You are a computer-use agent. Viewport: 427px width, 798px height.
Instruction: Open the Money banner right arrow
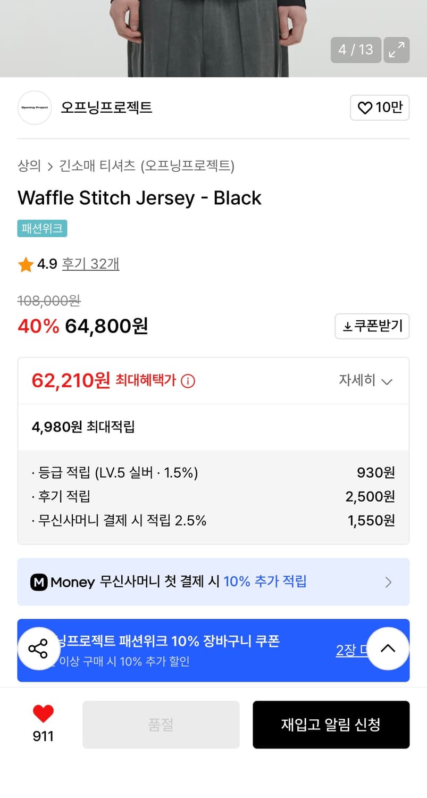[x=388, y=582]
